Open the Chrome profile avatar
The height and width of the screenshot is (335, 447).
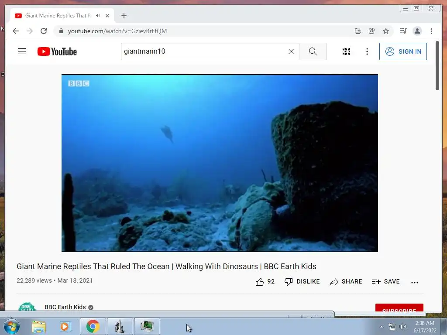[x=417, y=31]
